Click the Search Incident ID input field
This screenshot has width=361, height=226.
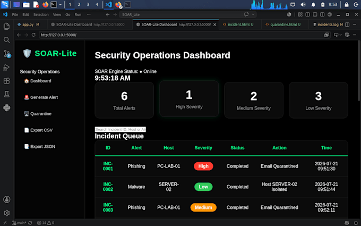coord(121,129)
